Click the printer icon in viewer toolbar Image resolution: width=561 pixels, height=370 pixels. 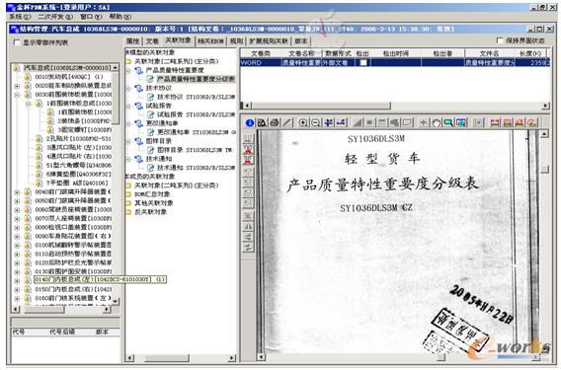275,123
